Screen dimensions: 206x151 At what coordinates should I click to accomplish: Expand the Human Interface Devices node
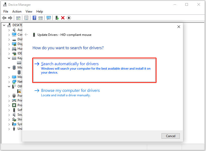tap(9, 49)
